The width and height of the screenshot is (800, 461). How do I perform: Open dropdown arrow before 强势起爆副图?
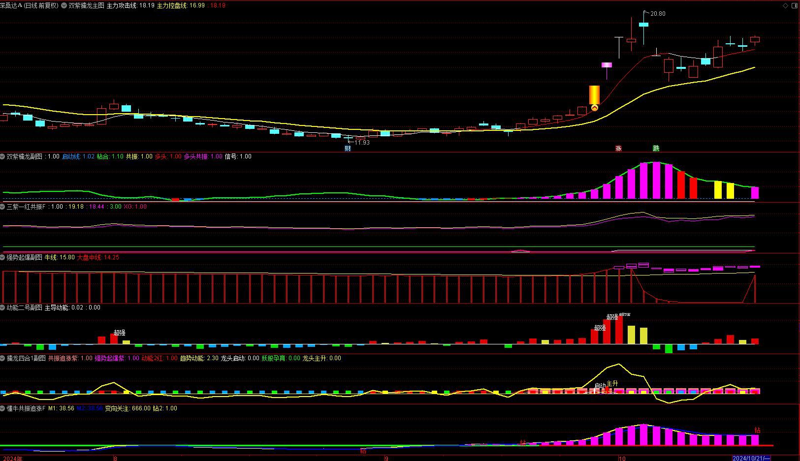[3, 257]
